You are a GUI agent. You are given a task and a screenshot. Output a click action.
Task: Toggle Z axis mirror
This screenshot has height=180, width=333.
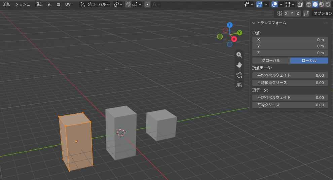click(x=298, y=13)
